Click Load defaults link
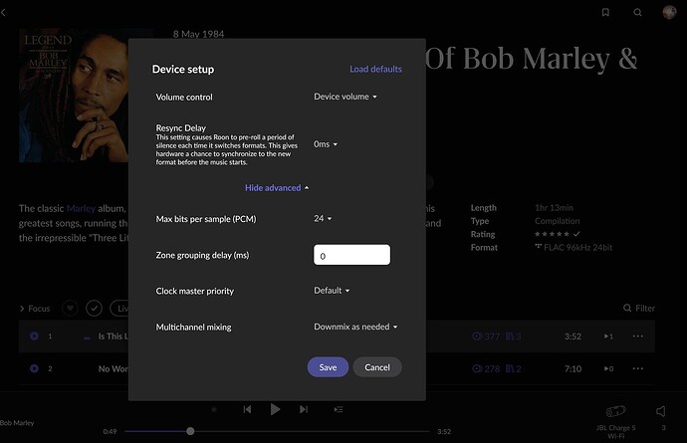The width and height of the screenshot is (687, 443). click(x=375, y=70)
